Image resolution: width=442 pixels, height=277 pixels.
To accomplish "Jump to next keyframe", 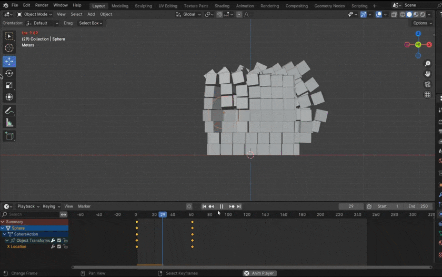I will [x=232, y=206].
